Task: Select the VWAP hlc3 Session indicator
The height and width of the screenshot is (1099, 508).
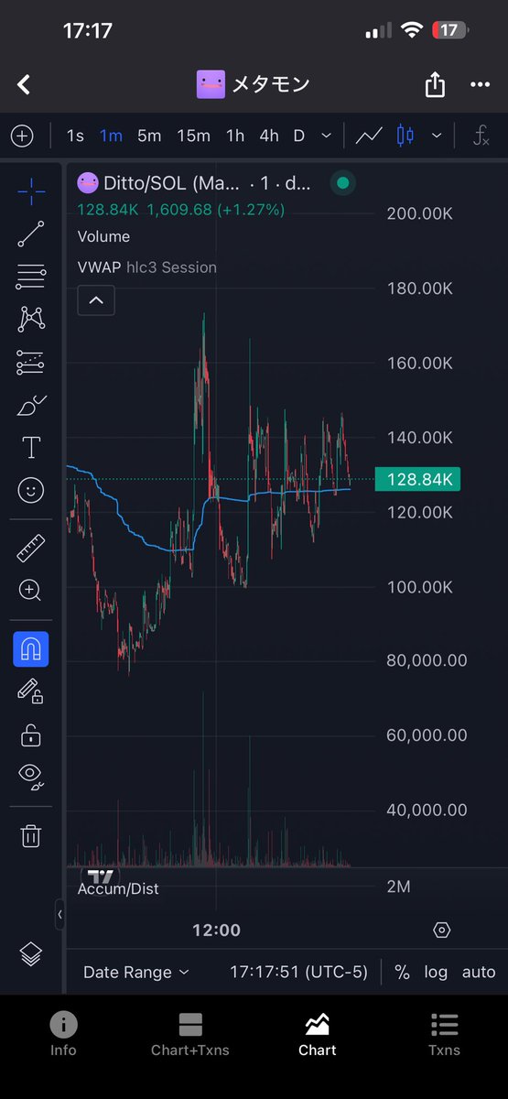Action: (147, 267)
